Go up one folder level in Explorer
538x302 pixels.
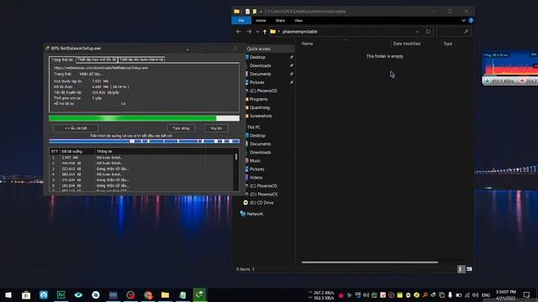[x=265, y=32]
